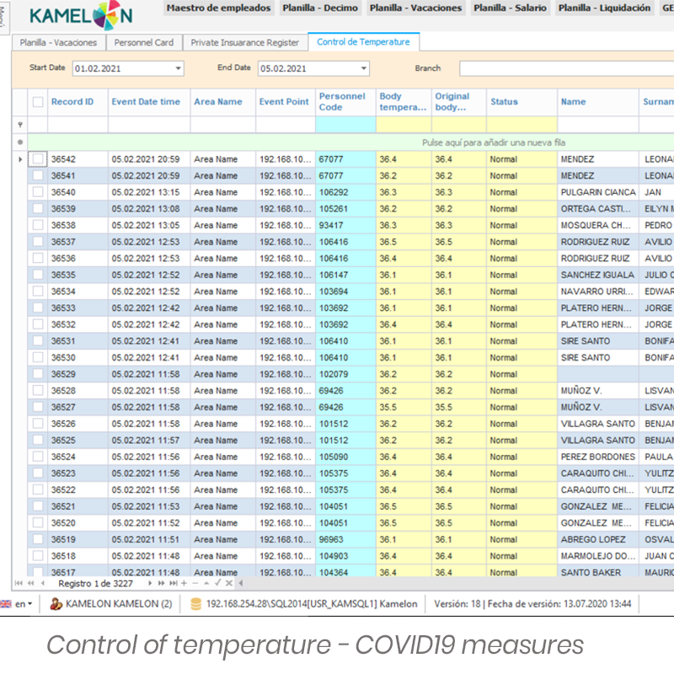Open Planilla - Decimo menu

320,8
